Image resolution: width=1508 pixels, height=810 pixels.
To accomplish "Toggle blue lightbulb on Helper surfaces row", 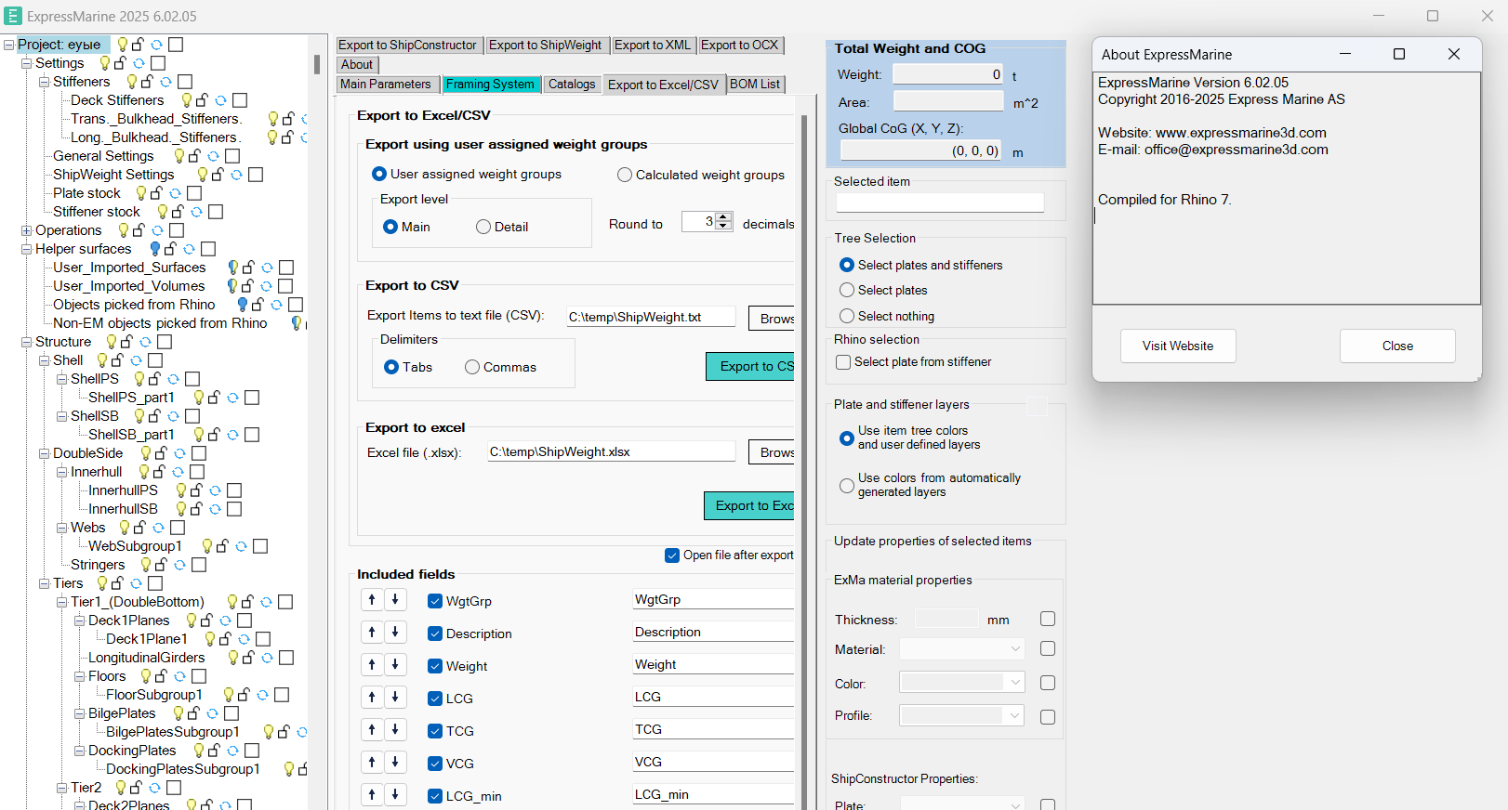I will pyautogui.click(x=155, y=249).
